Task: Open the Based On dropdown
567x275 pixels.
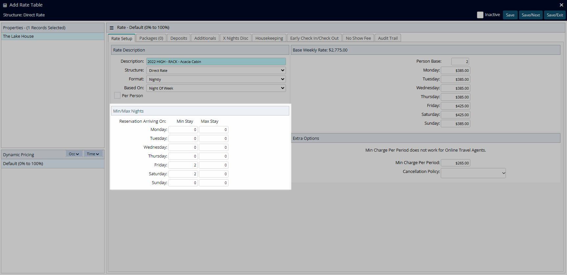Action: (x=216, y=88)
